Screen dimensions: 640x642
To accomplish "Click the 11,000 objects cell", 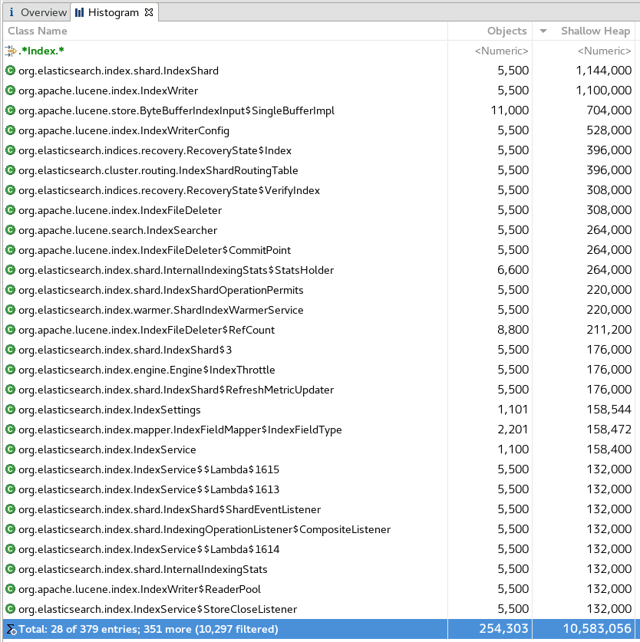I will pos(510,110).
